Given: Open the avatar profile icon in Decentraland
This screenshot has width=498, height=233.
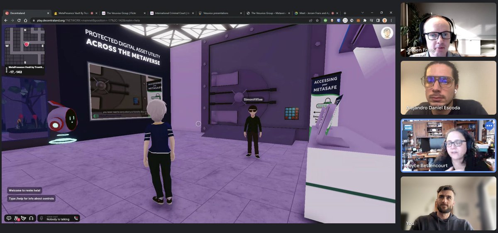Looking at the screenshot, I should point(387,33).
